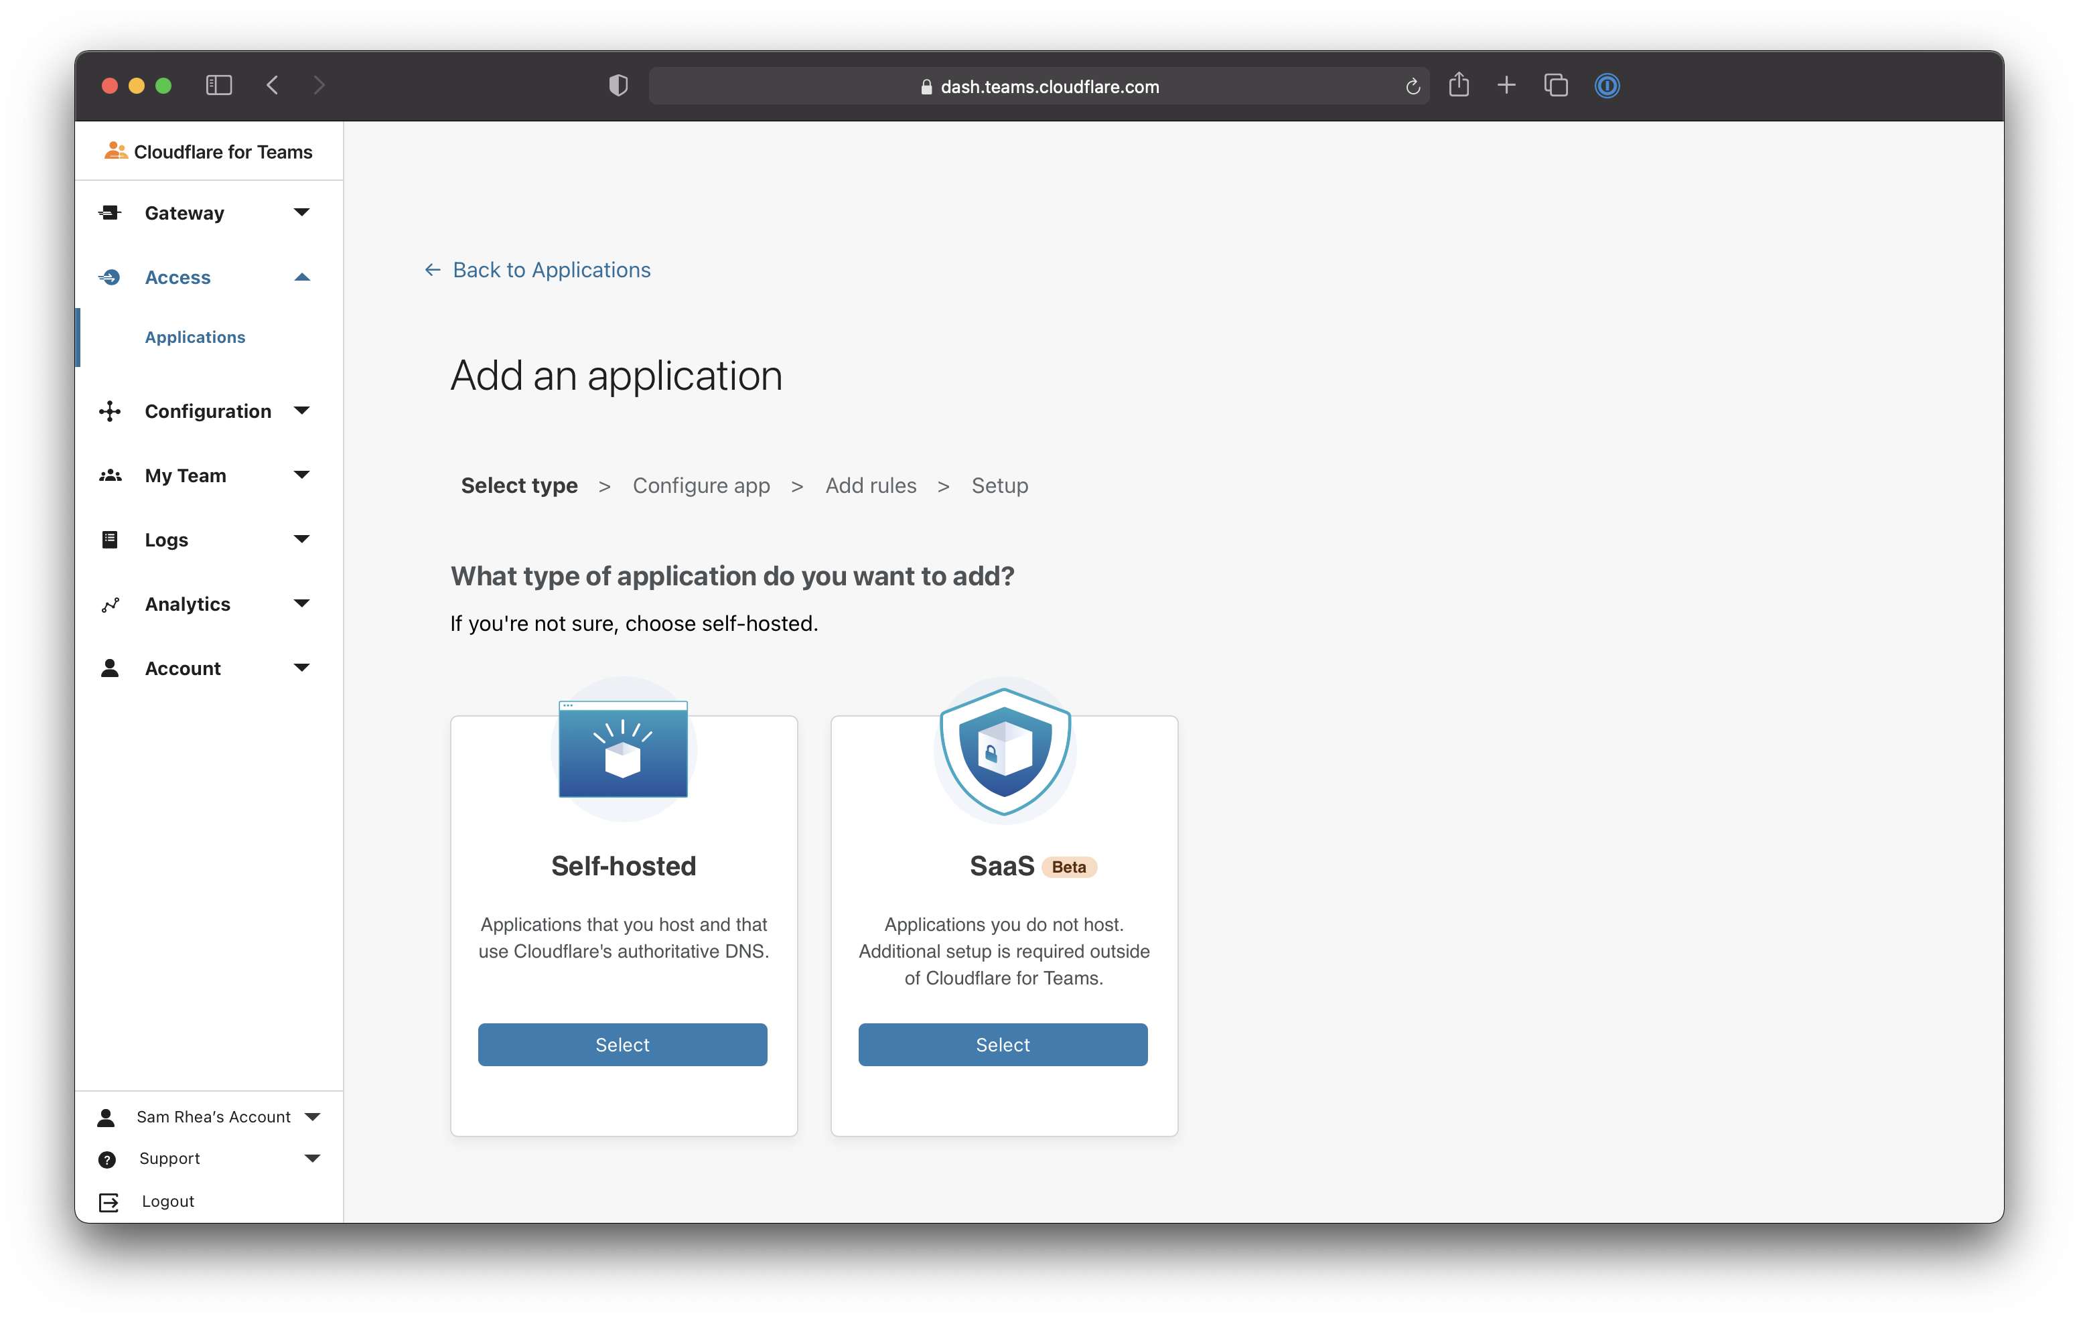Click the 1Password extension icon
Screen dimensions: 2079x1322
click(1607, 86)
